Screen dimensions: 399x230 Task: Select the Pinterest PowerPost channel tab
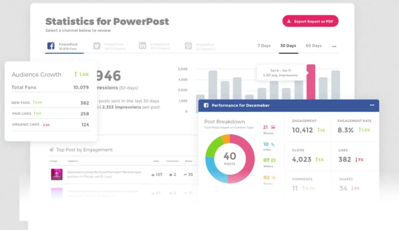click(200, 46)
